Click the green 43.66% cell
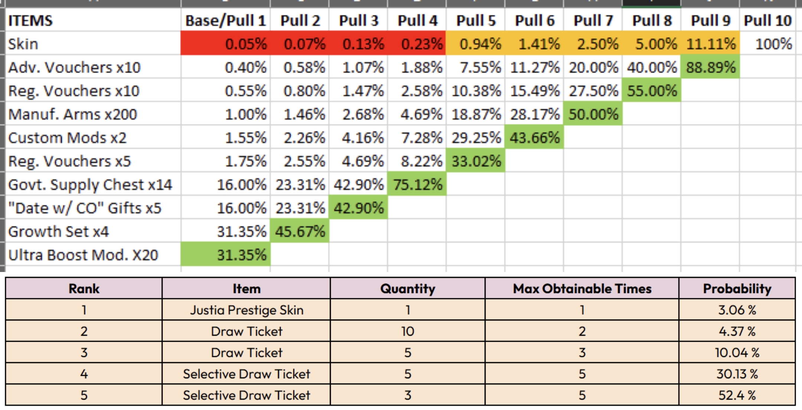The height and width of the screenshot is (410, 802). coord(534,137)
